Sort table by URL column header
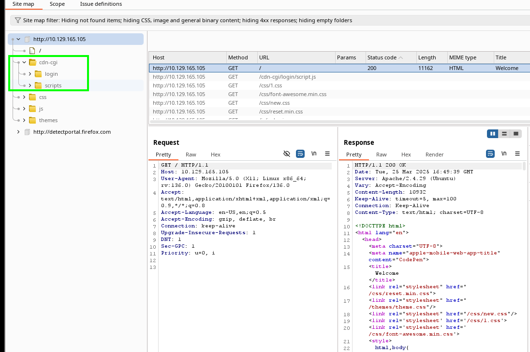Viewport: 530px width, 352px height. point(296,58)
